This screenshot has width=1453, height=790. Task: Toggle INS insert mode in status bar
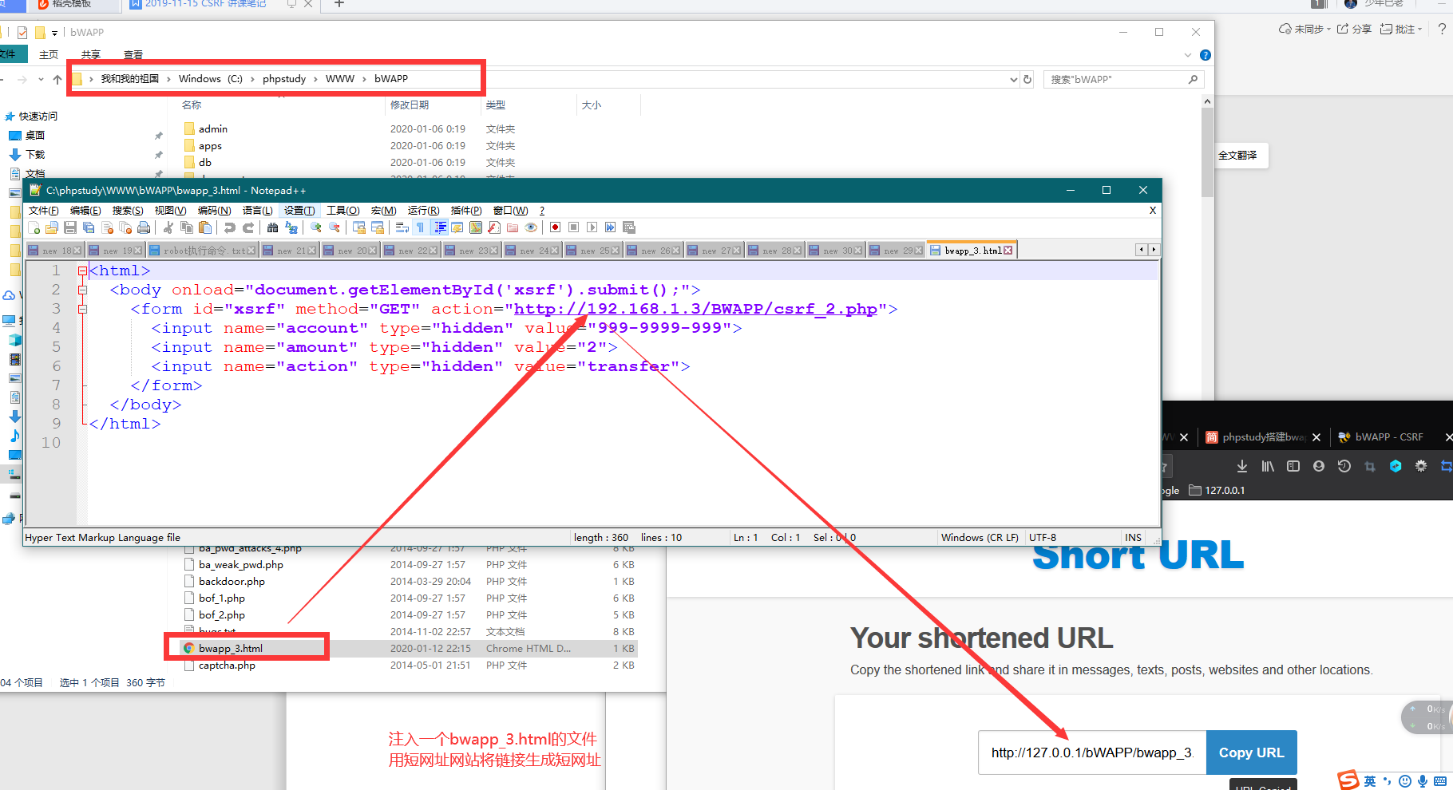click(x=1133, y=538)
